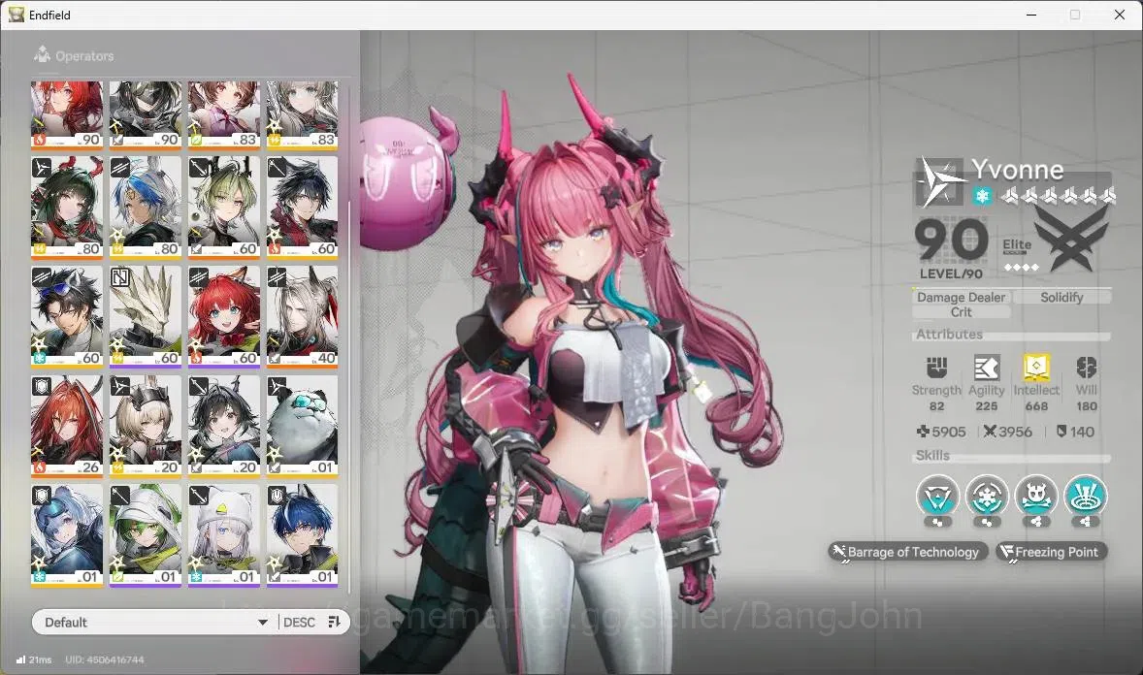Select the blue-haired goggles girl level 01 operator
The width and height of the screenshot is (1143, 675).
tap(66, 535)
